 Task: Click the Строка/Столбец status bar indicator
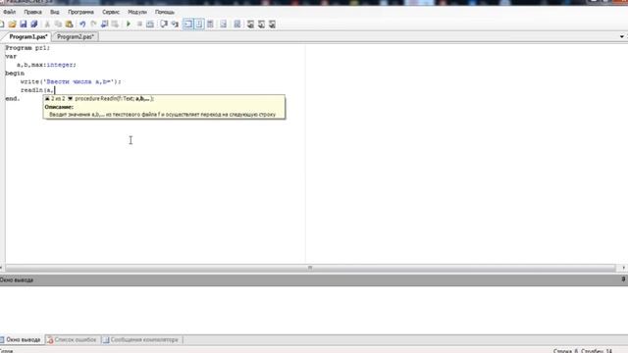tap(583, 351)
